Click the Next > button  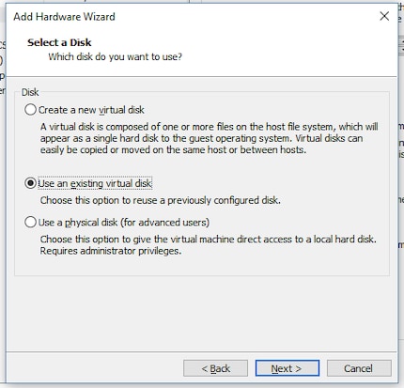point(287,368)
